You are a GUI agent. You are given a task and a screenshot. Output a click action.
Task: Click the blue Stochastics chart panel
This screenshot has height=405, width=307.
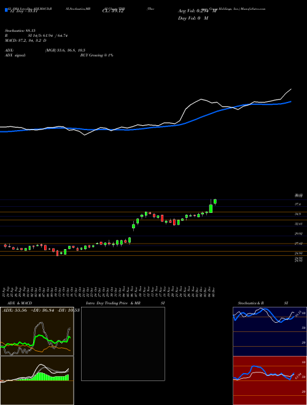click(x=270, y=331)
